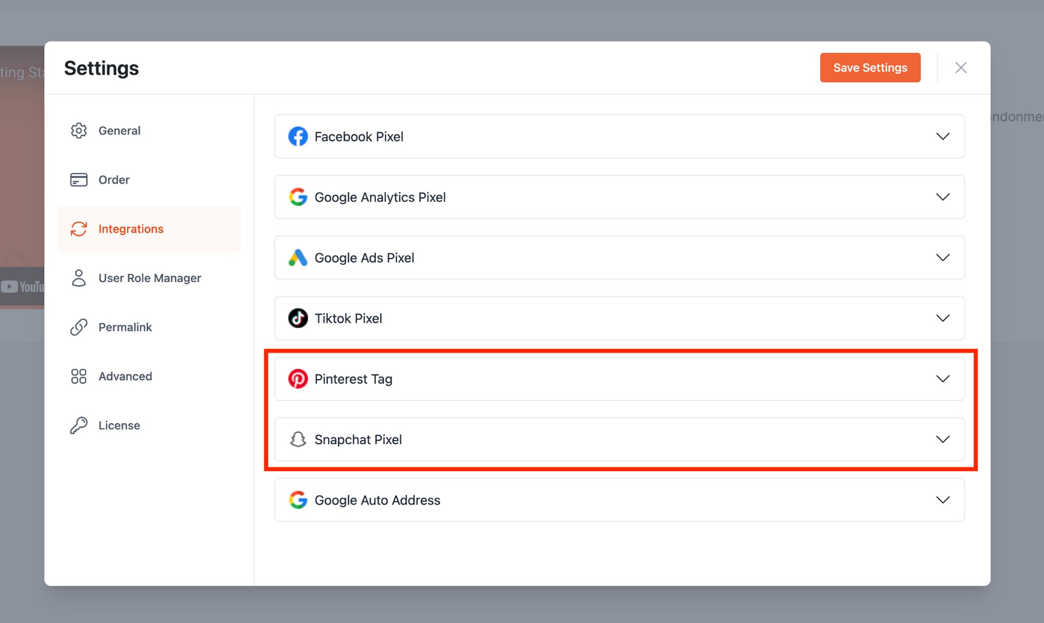1044x623 pixels.
Task: Click the Google Analytics logo icon
Action: pyautogui.click(x=298, y=197)
